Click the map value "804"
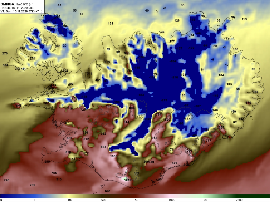Screen dimensions: 270x202 [132, 108]
